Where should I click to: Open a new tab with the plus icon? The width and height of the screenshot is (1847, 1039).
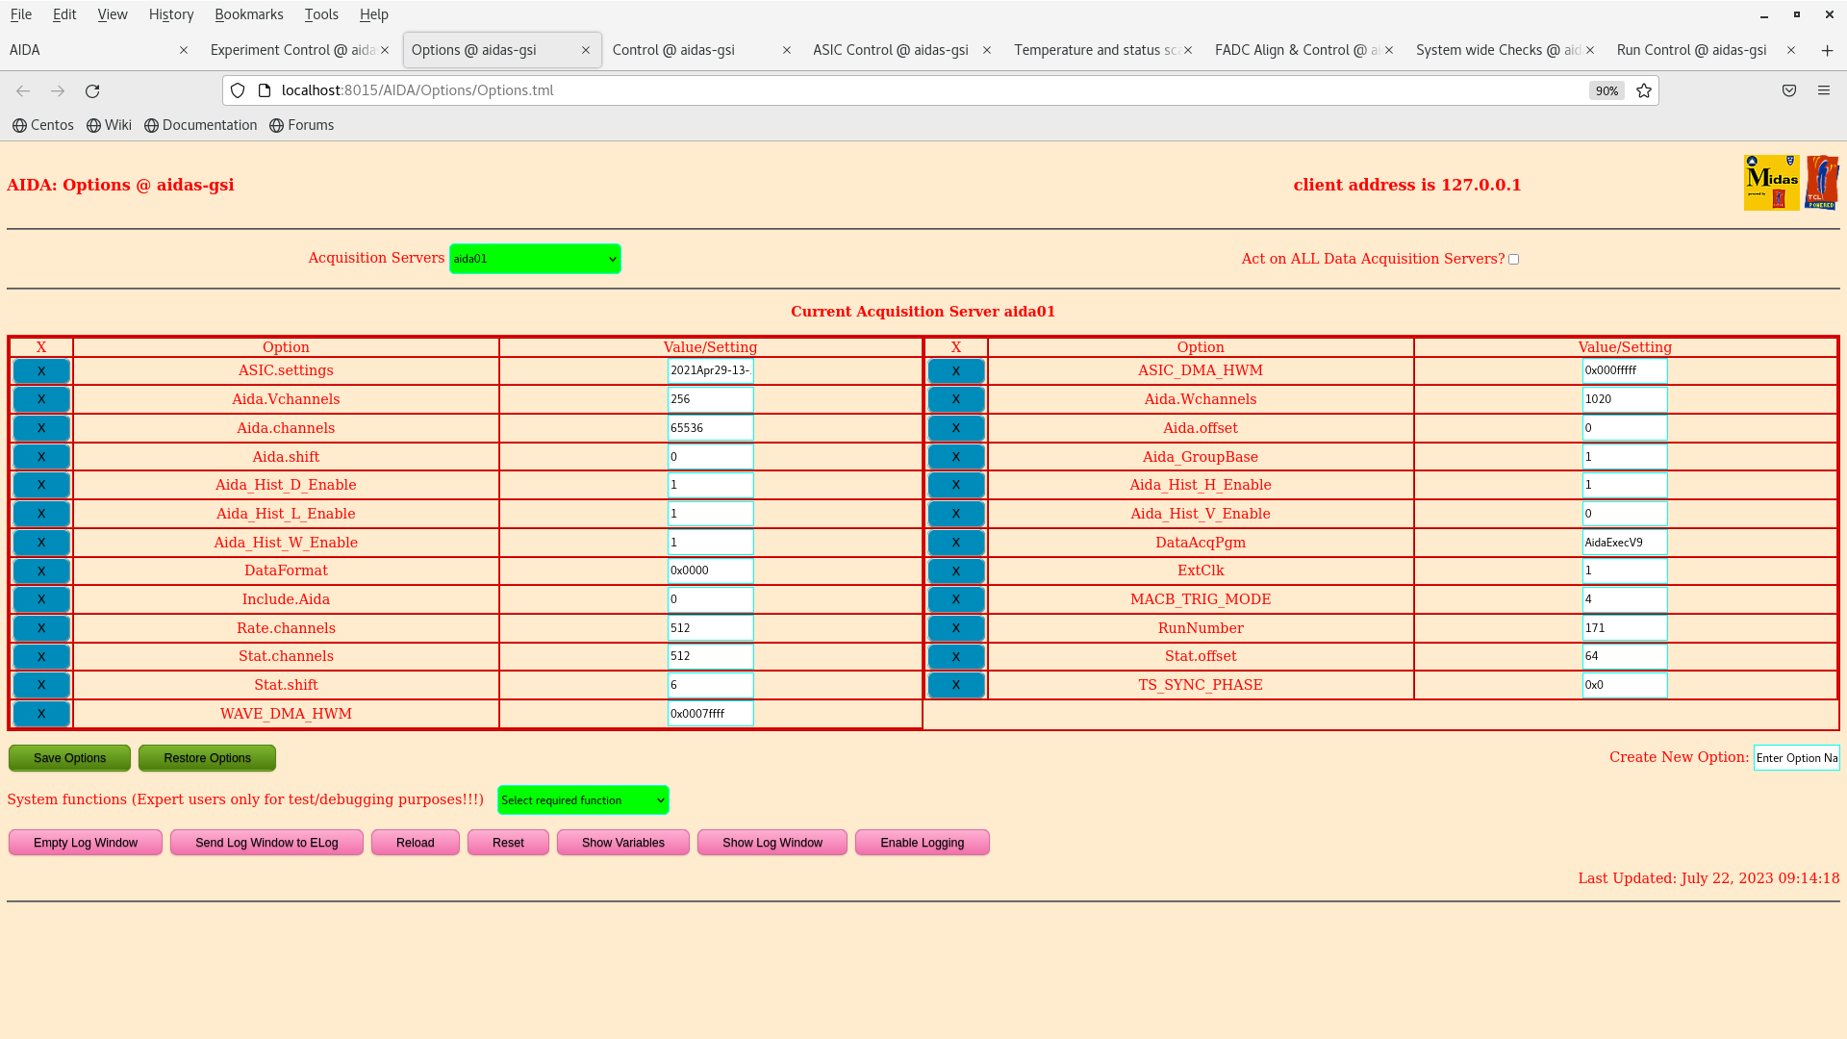tap(1827, 50)
